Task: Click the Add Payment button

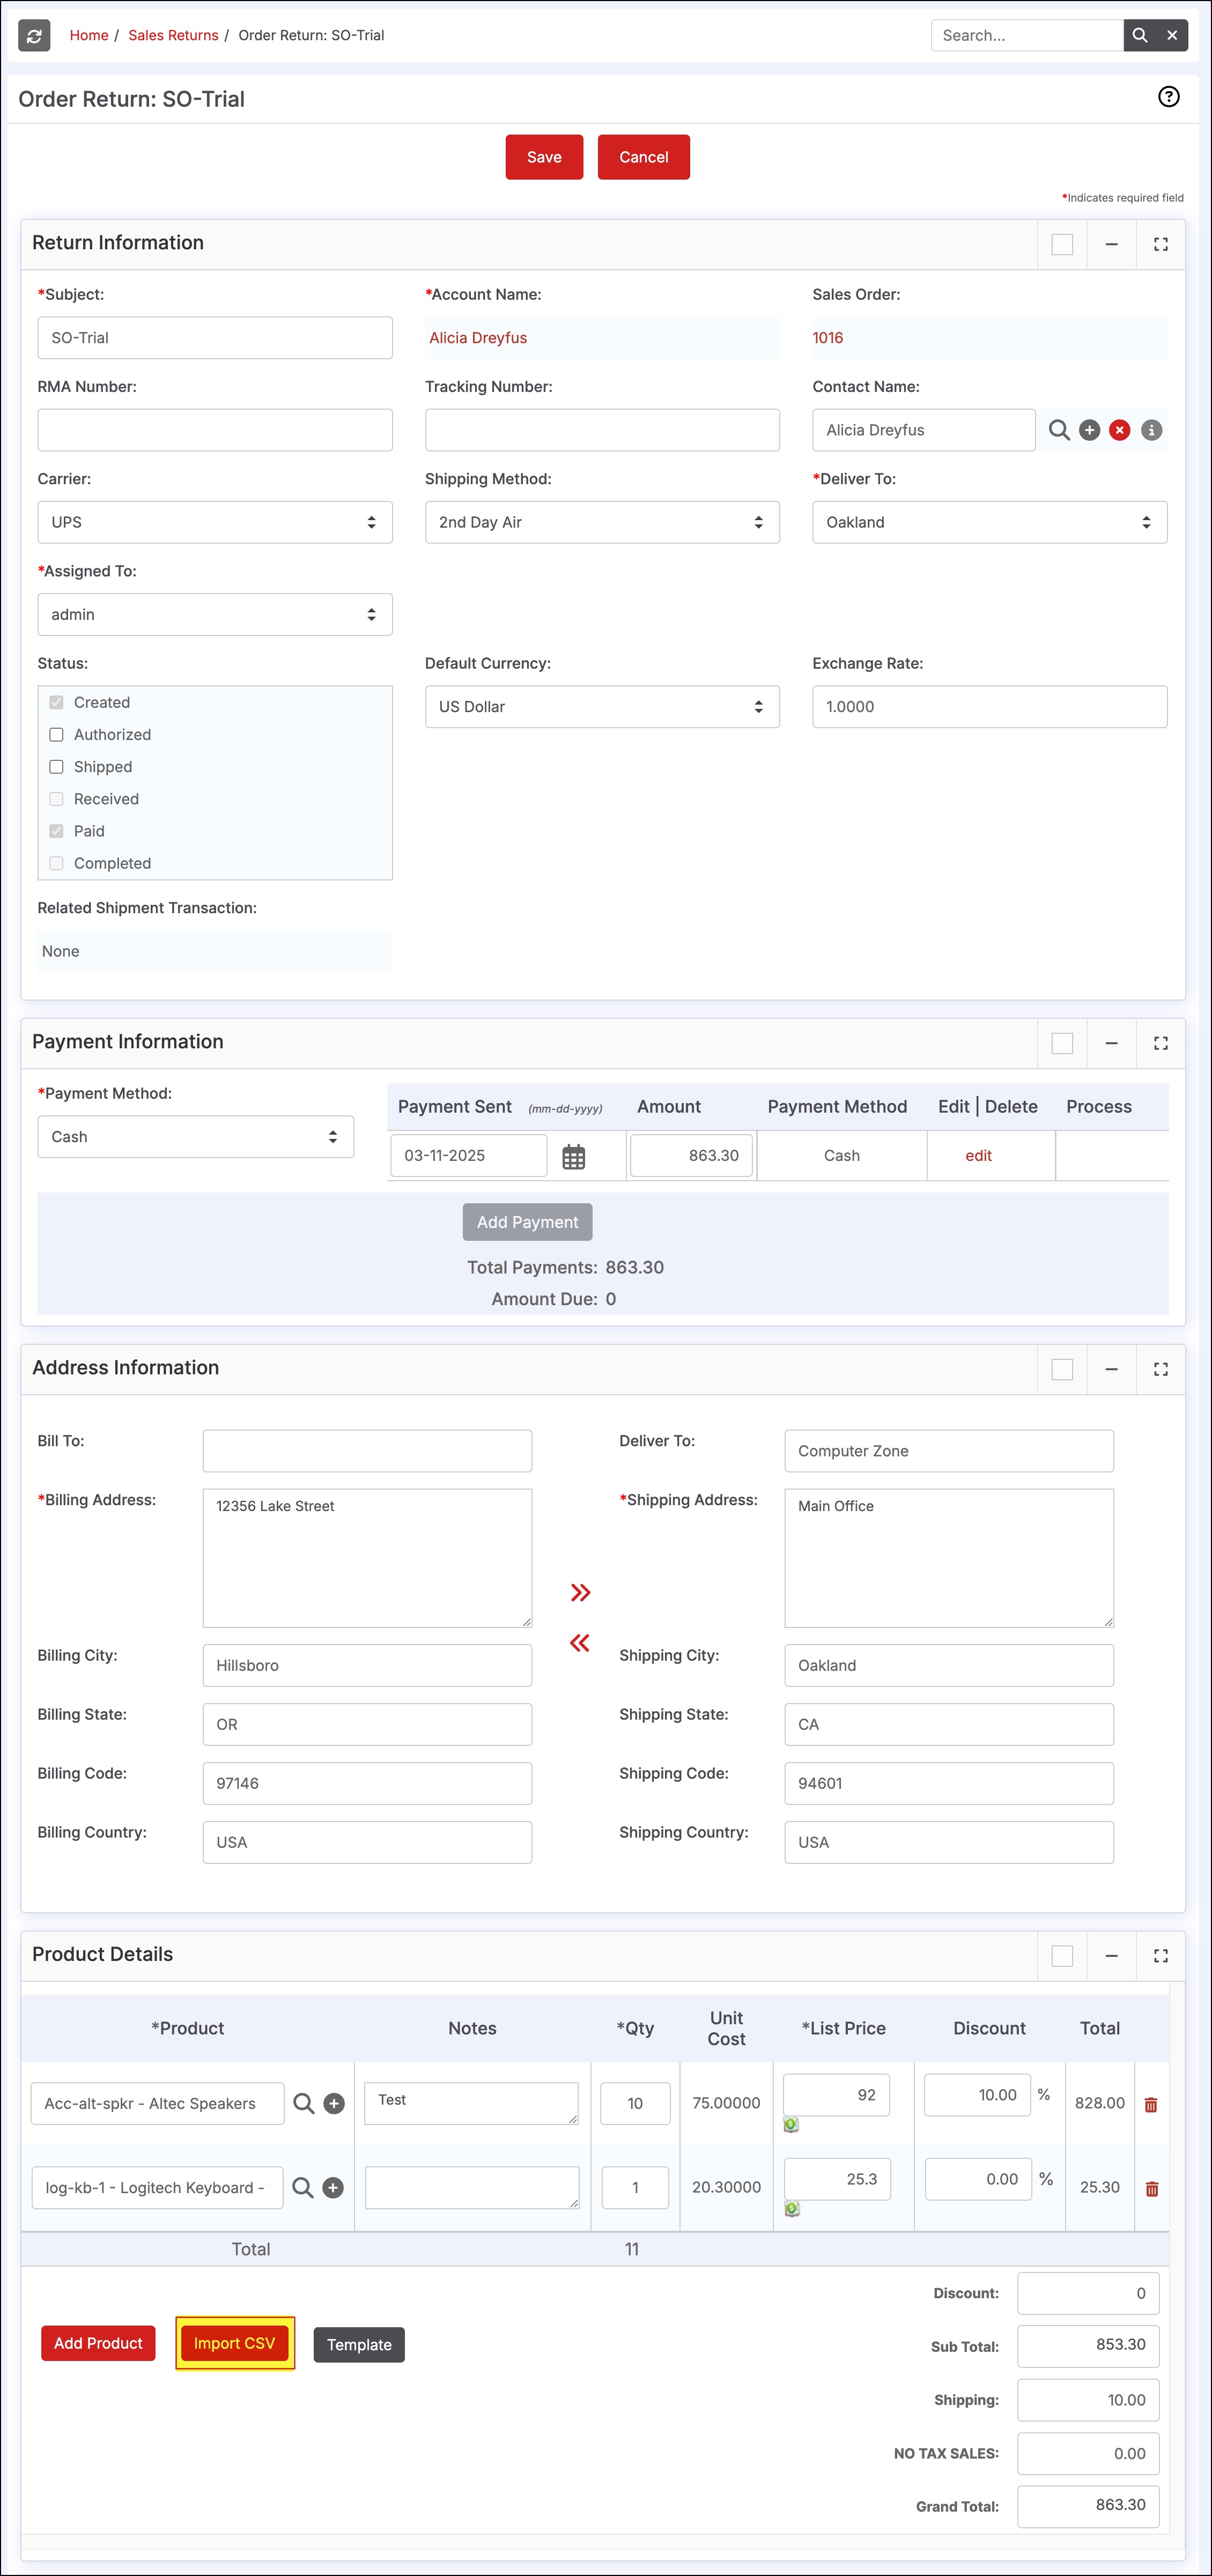Action: (x=528, y=1222)
